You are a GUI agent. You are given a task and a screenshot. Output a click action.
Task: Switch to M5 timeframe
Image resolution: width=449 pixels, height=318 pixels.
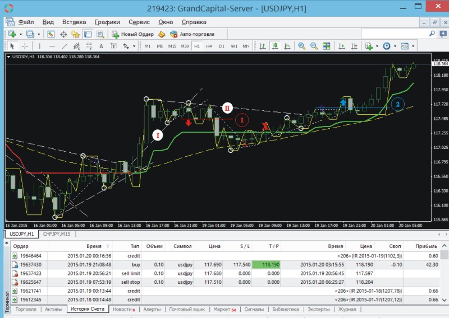(x=160, y=46)
